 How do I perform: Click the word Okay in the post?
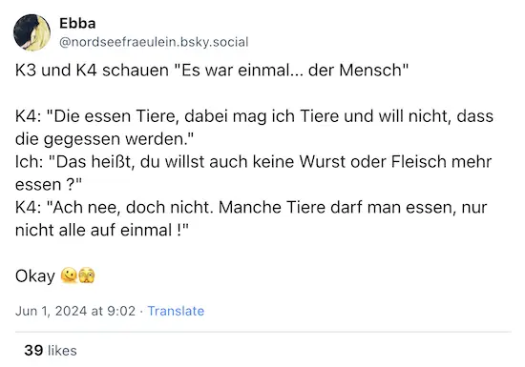tap(34, 276)
